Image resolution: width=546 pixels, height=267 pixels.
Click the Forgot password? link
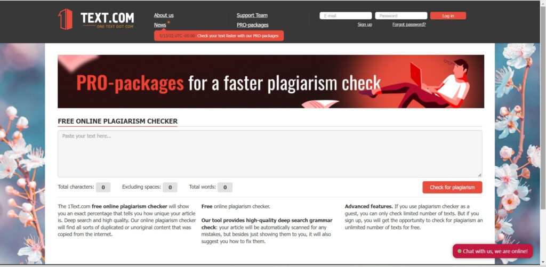coord(409,25)
